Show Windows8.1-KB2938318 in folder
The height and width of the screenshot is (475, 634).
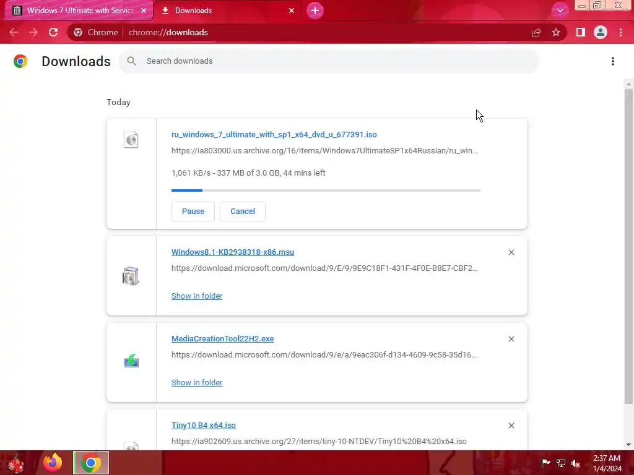[197, 296]
